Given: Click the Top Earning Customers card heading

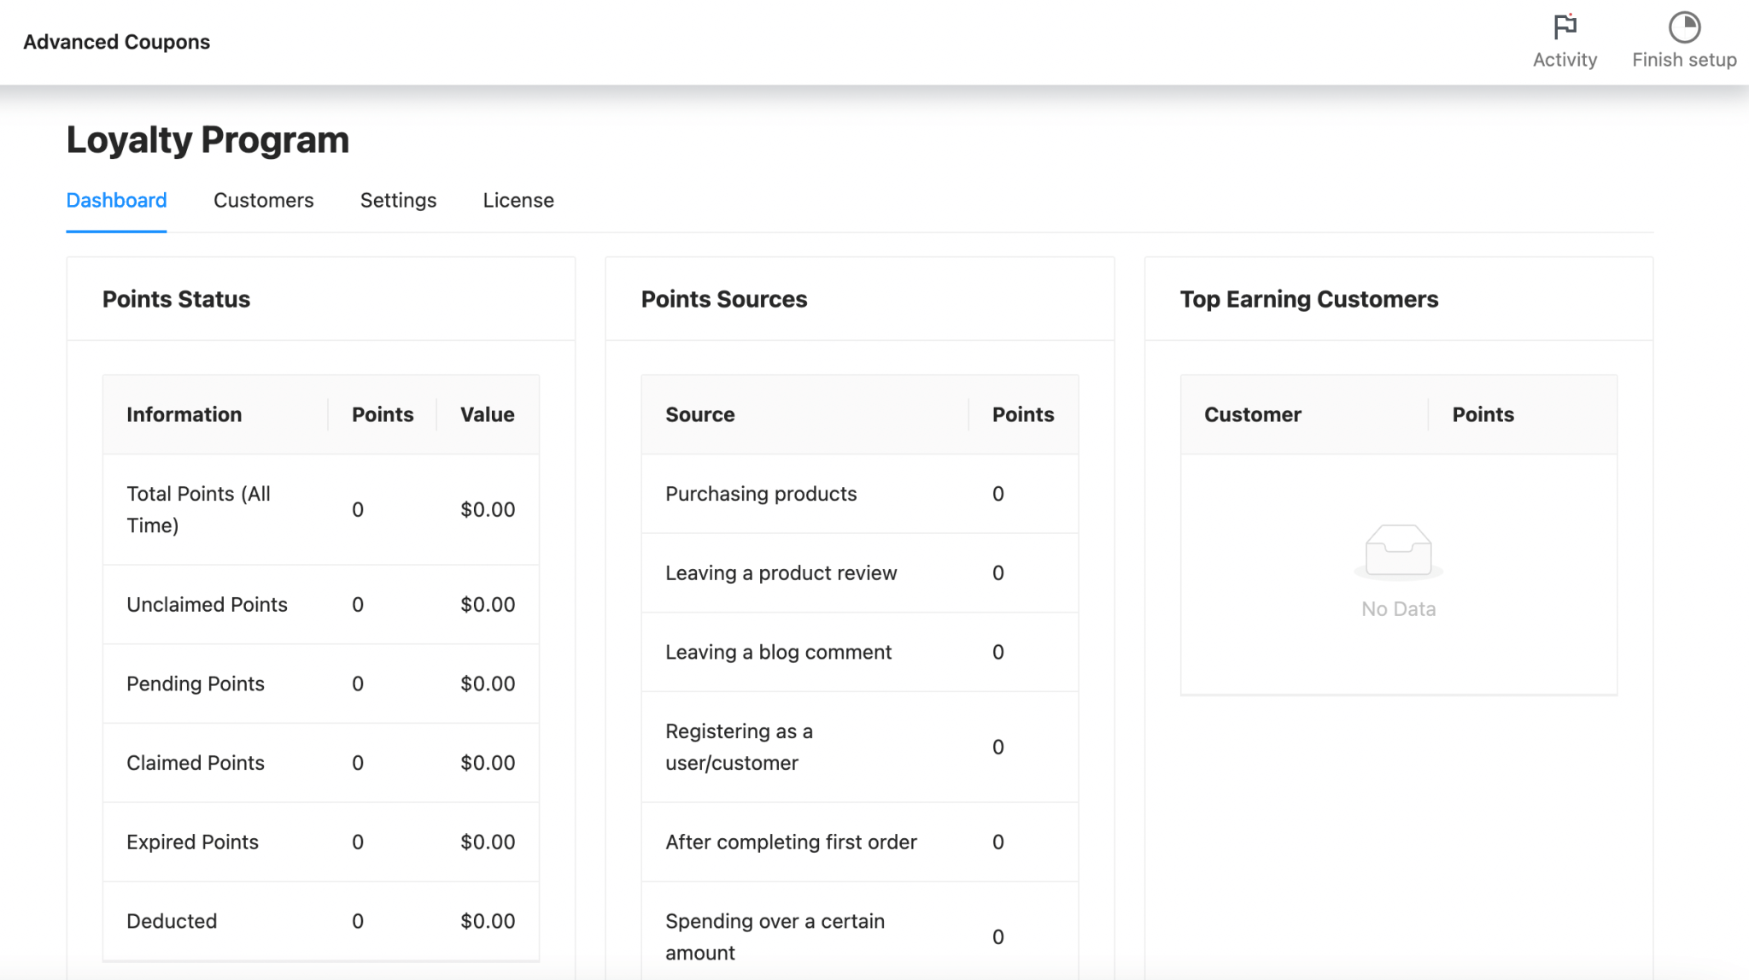Looking at the screenshot, I should click(x=1308, y=299).
